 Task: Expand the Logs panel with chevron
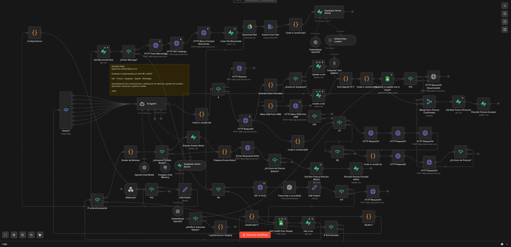click(507, 244)
